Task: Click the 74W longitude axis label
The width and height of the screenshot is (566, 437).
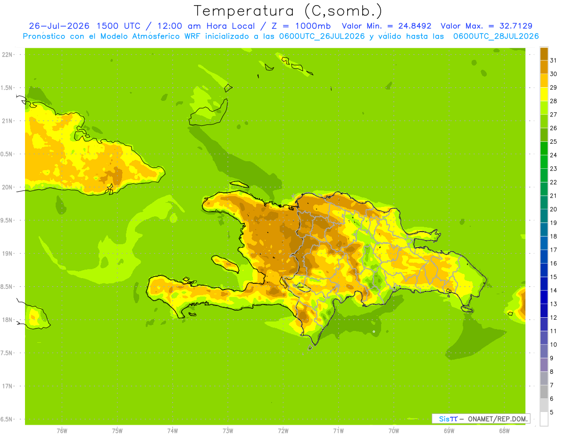Action: [x=173, y=430]
